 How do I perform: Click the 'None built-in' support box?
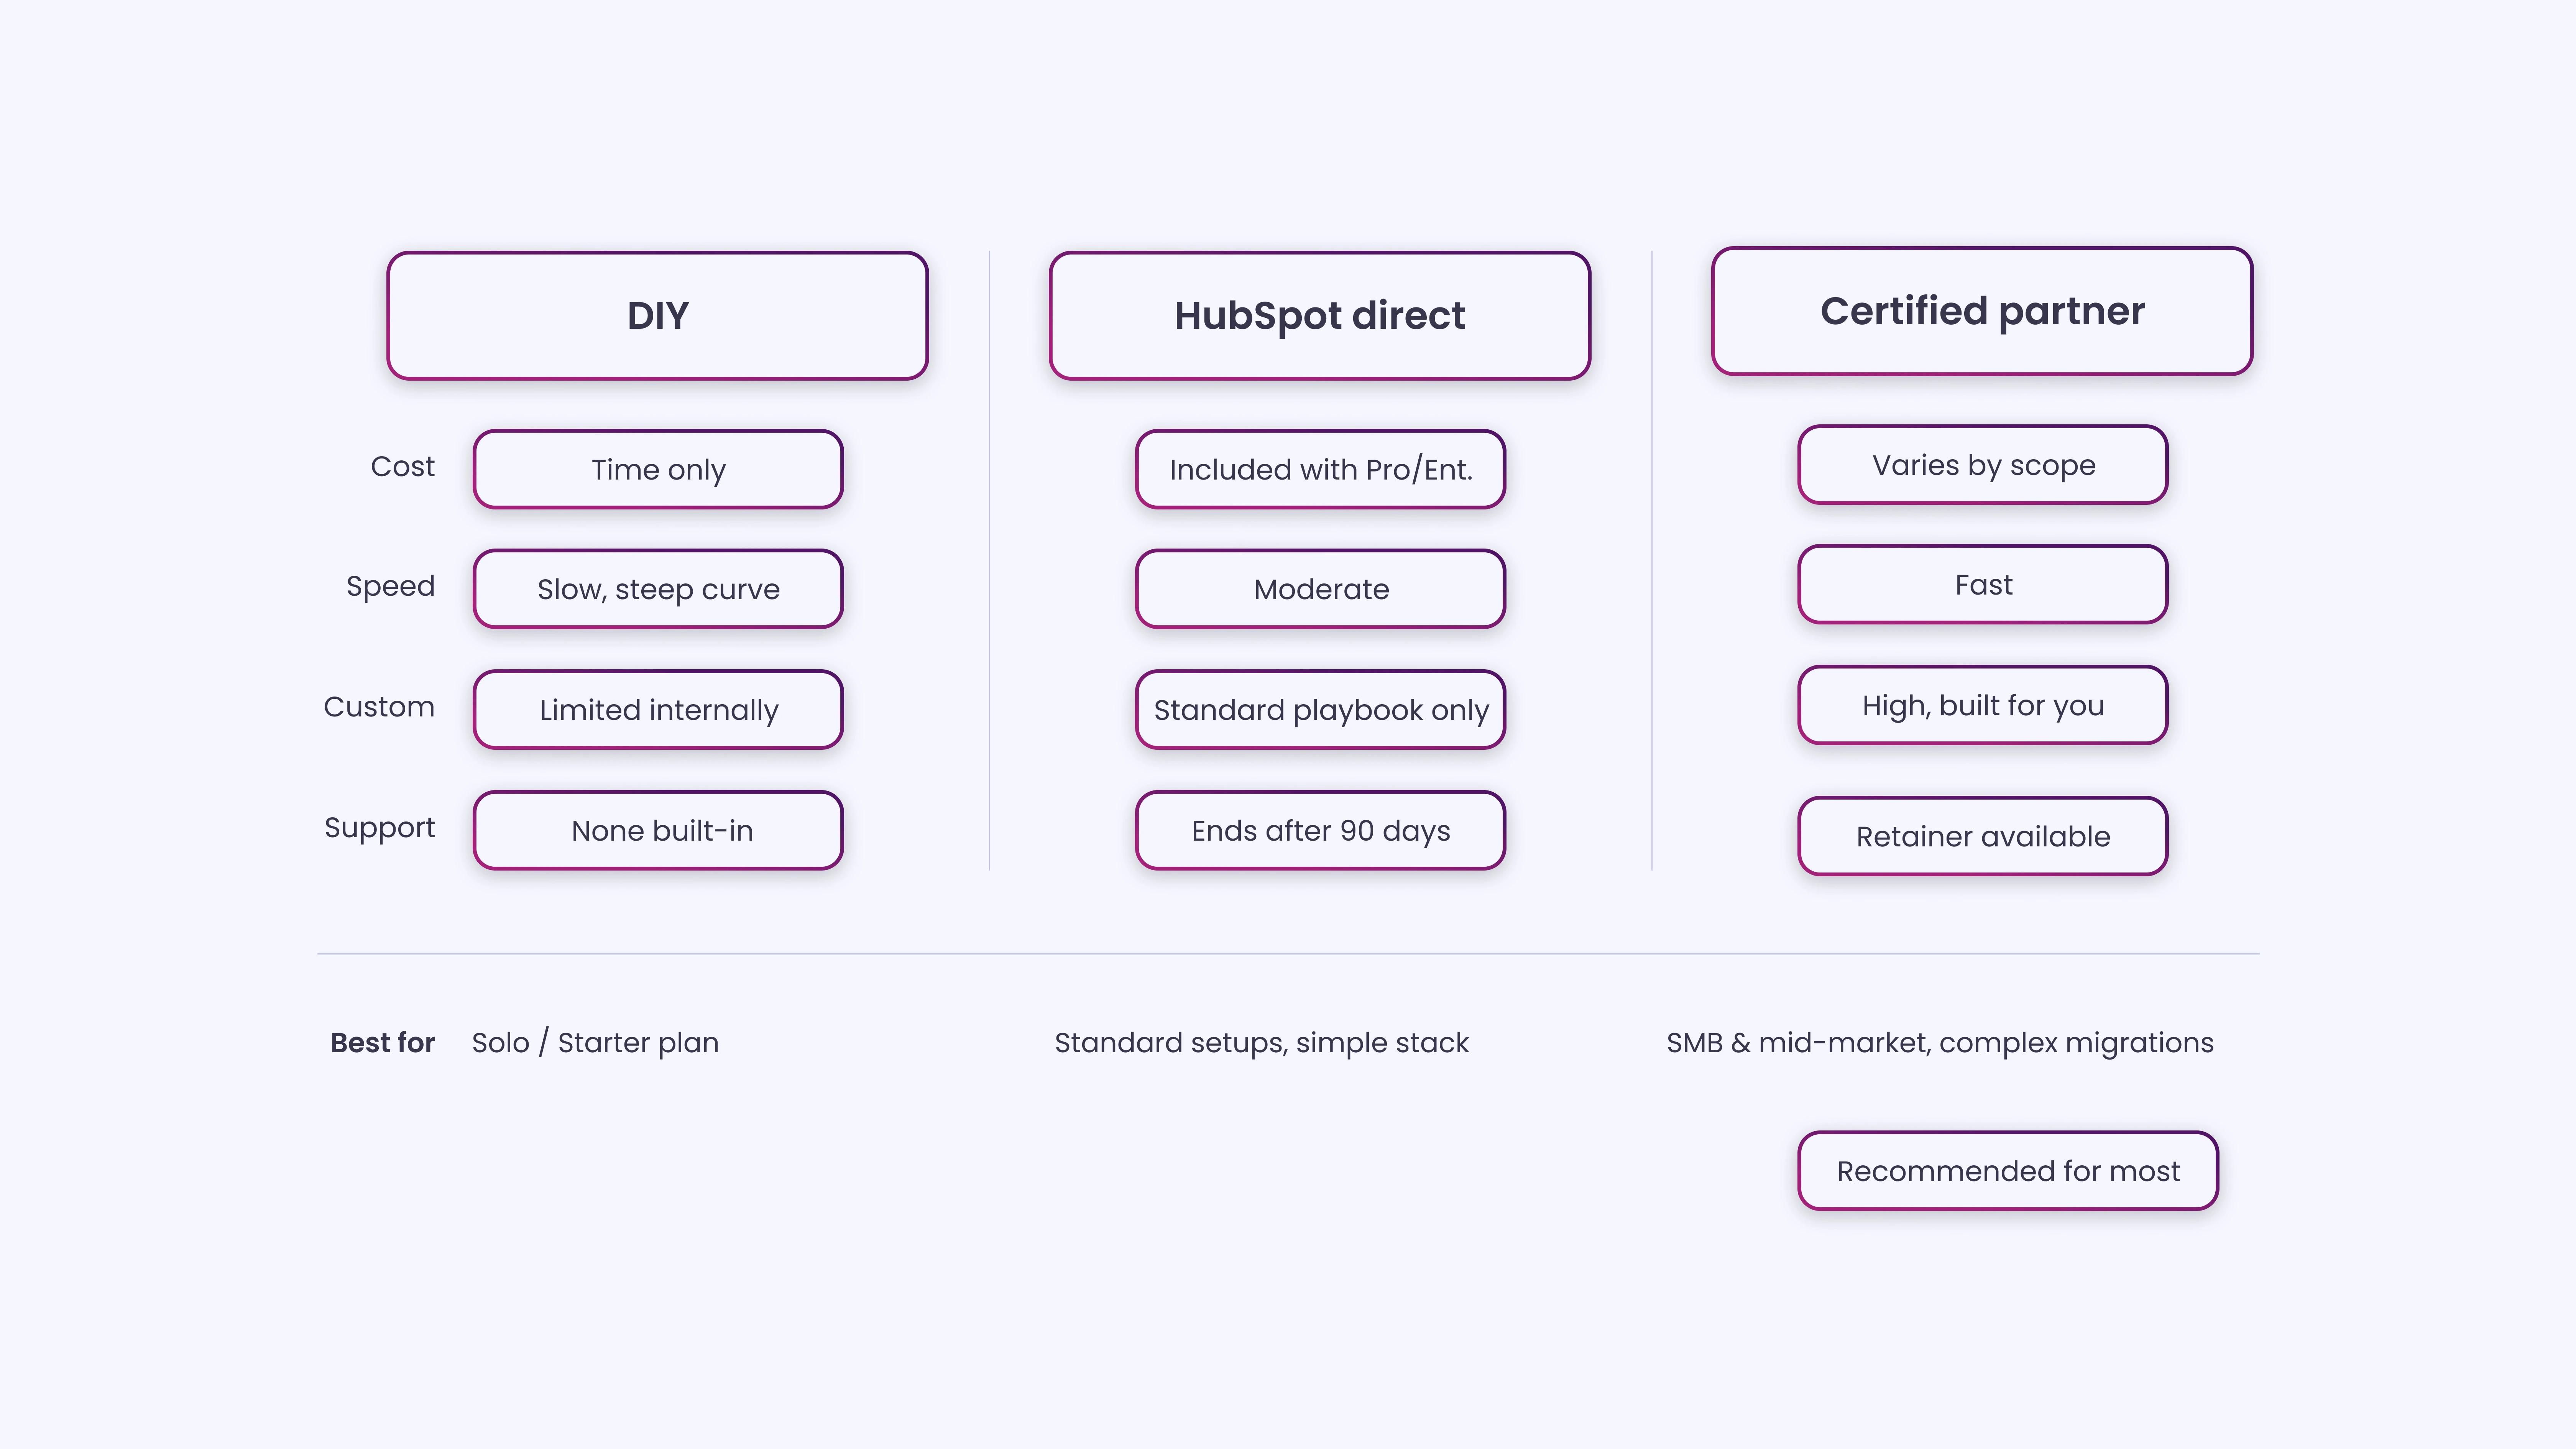click(x=658, y=830)
